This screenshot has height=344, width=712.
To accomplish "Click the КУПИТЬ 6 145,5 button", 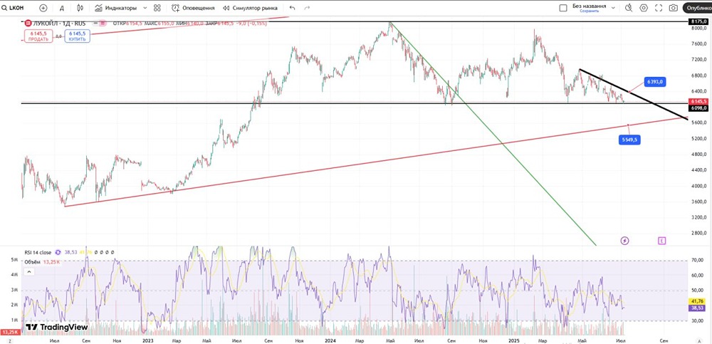I will click(77, 36).
